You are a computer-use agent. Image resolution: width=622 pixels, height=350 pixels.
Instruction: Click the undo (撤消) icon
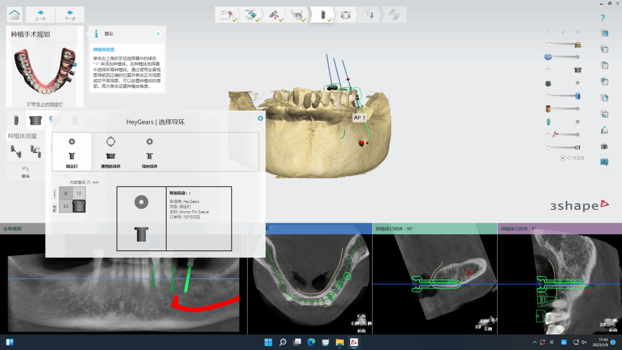[25, 172]
